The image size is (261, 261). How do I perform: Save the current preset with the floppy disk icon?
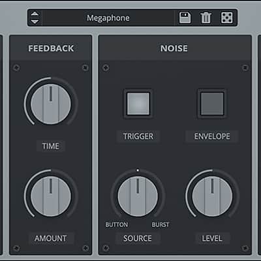pos(185,18)
